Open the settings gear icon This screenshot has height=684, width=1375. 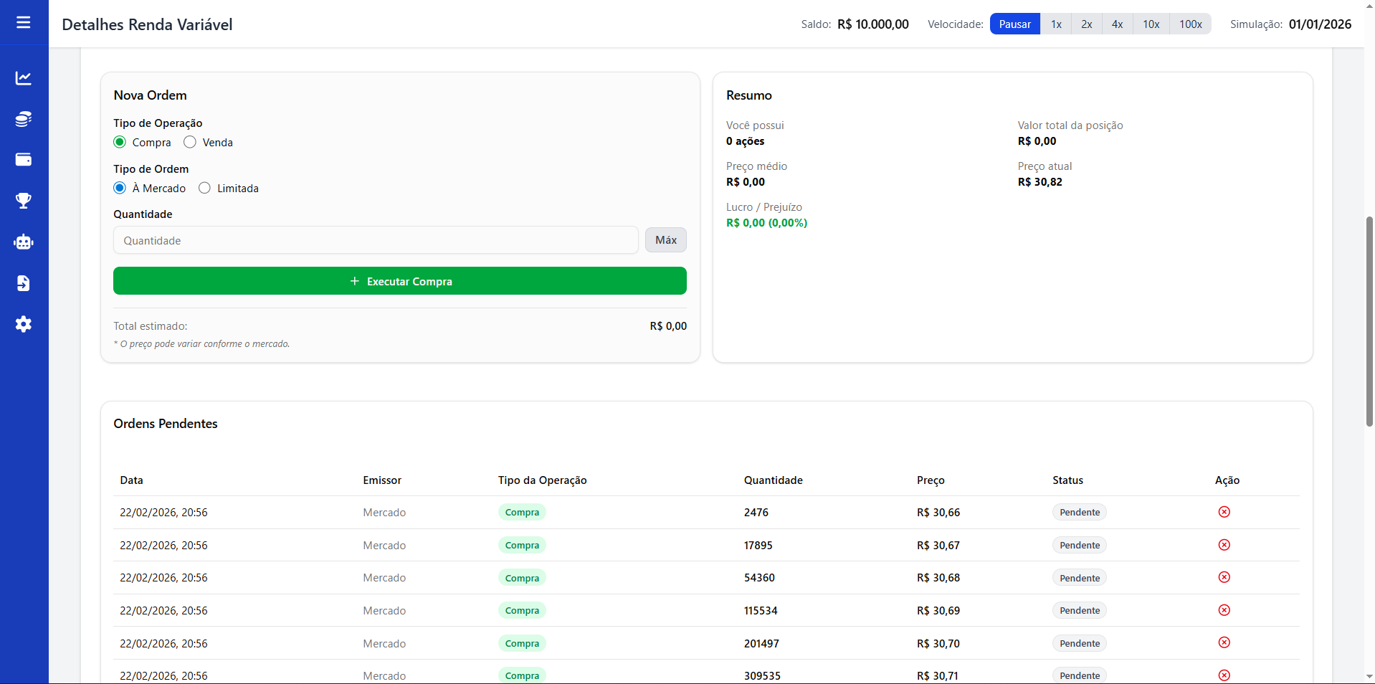coord(24,324)
